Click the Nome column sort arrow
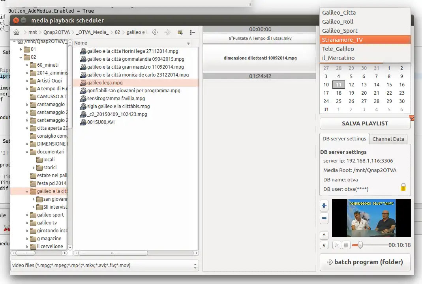 tap(188, 43)
